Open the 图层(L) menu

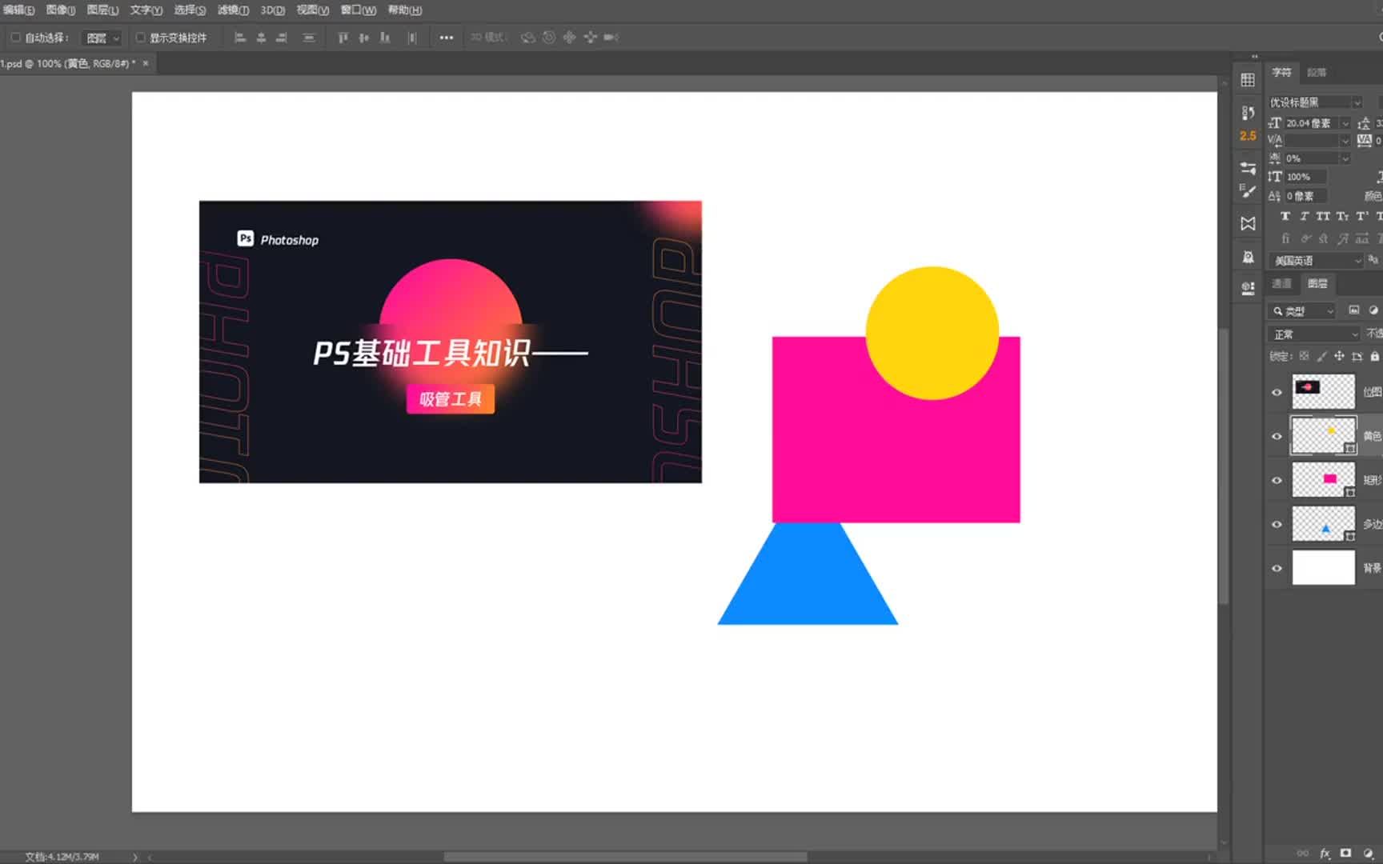(x=102, y=10)
